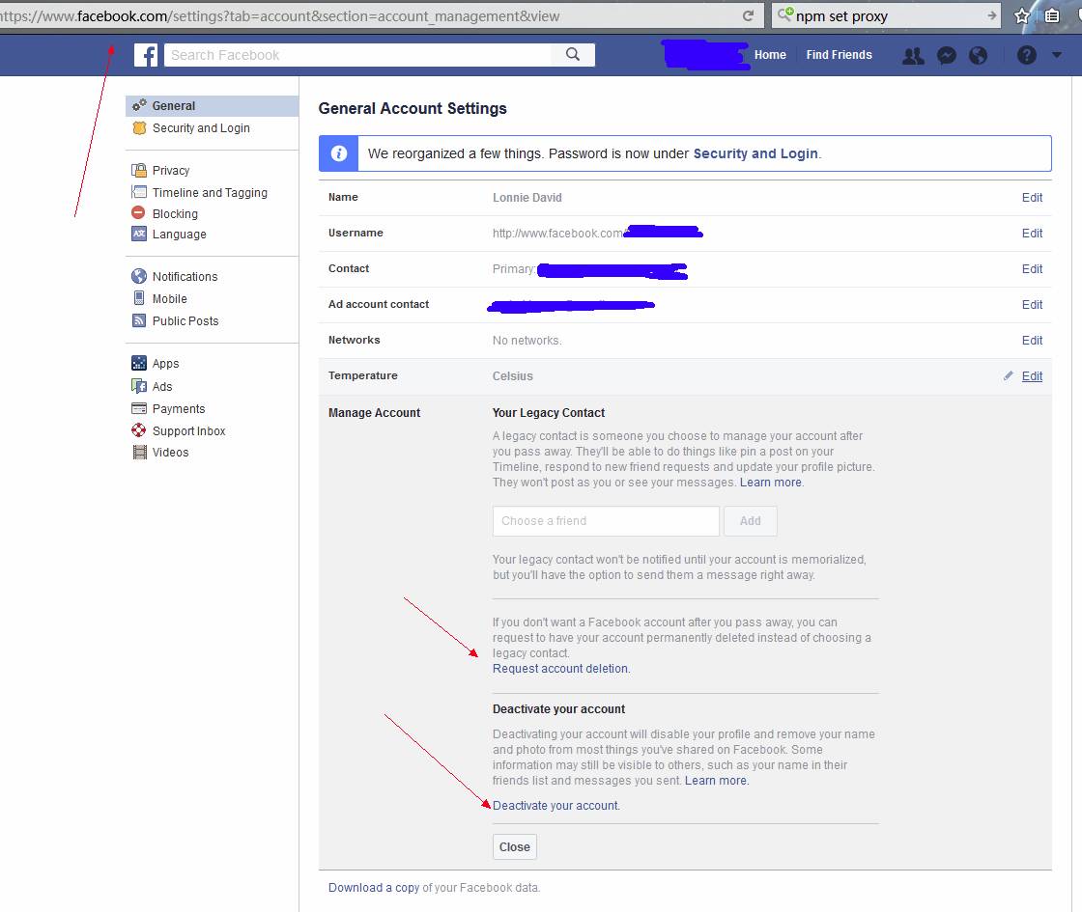
Task: Go to Home in top bar
Action: click(x=770, y=54)
